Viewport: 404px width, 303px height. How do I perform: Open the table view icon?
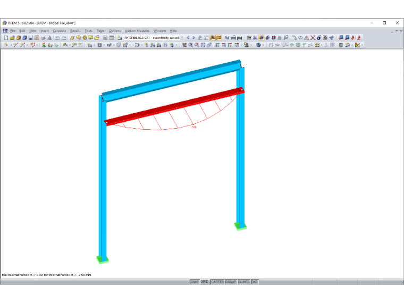click(112, 38)
